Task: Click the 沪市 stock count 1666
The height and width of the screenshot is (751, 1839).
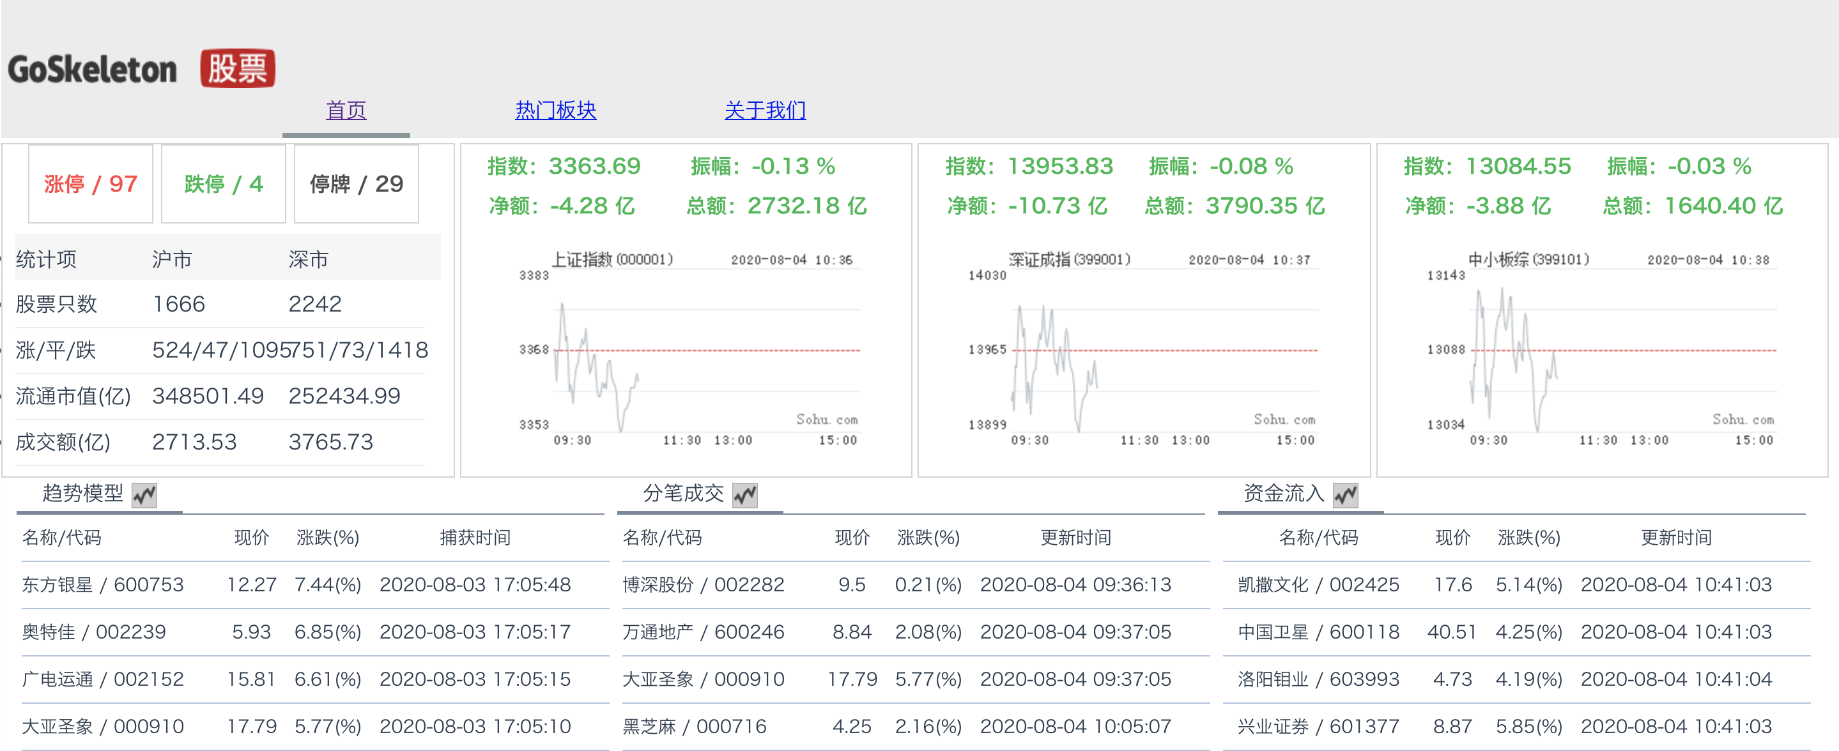Action: [178, 305]
